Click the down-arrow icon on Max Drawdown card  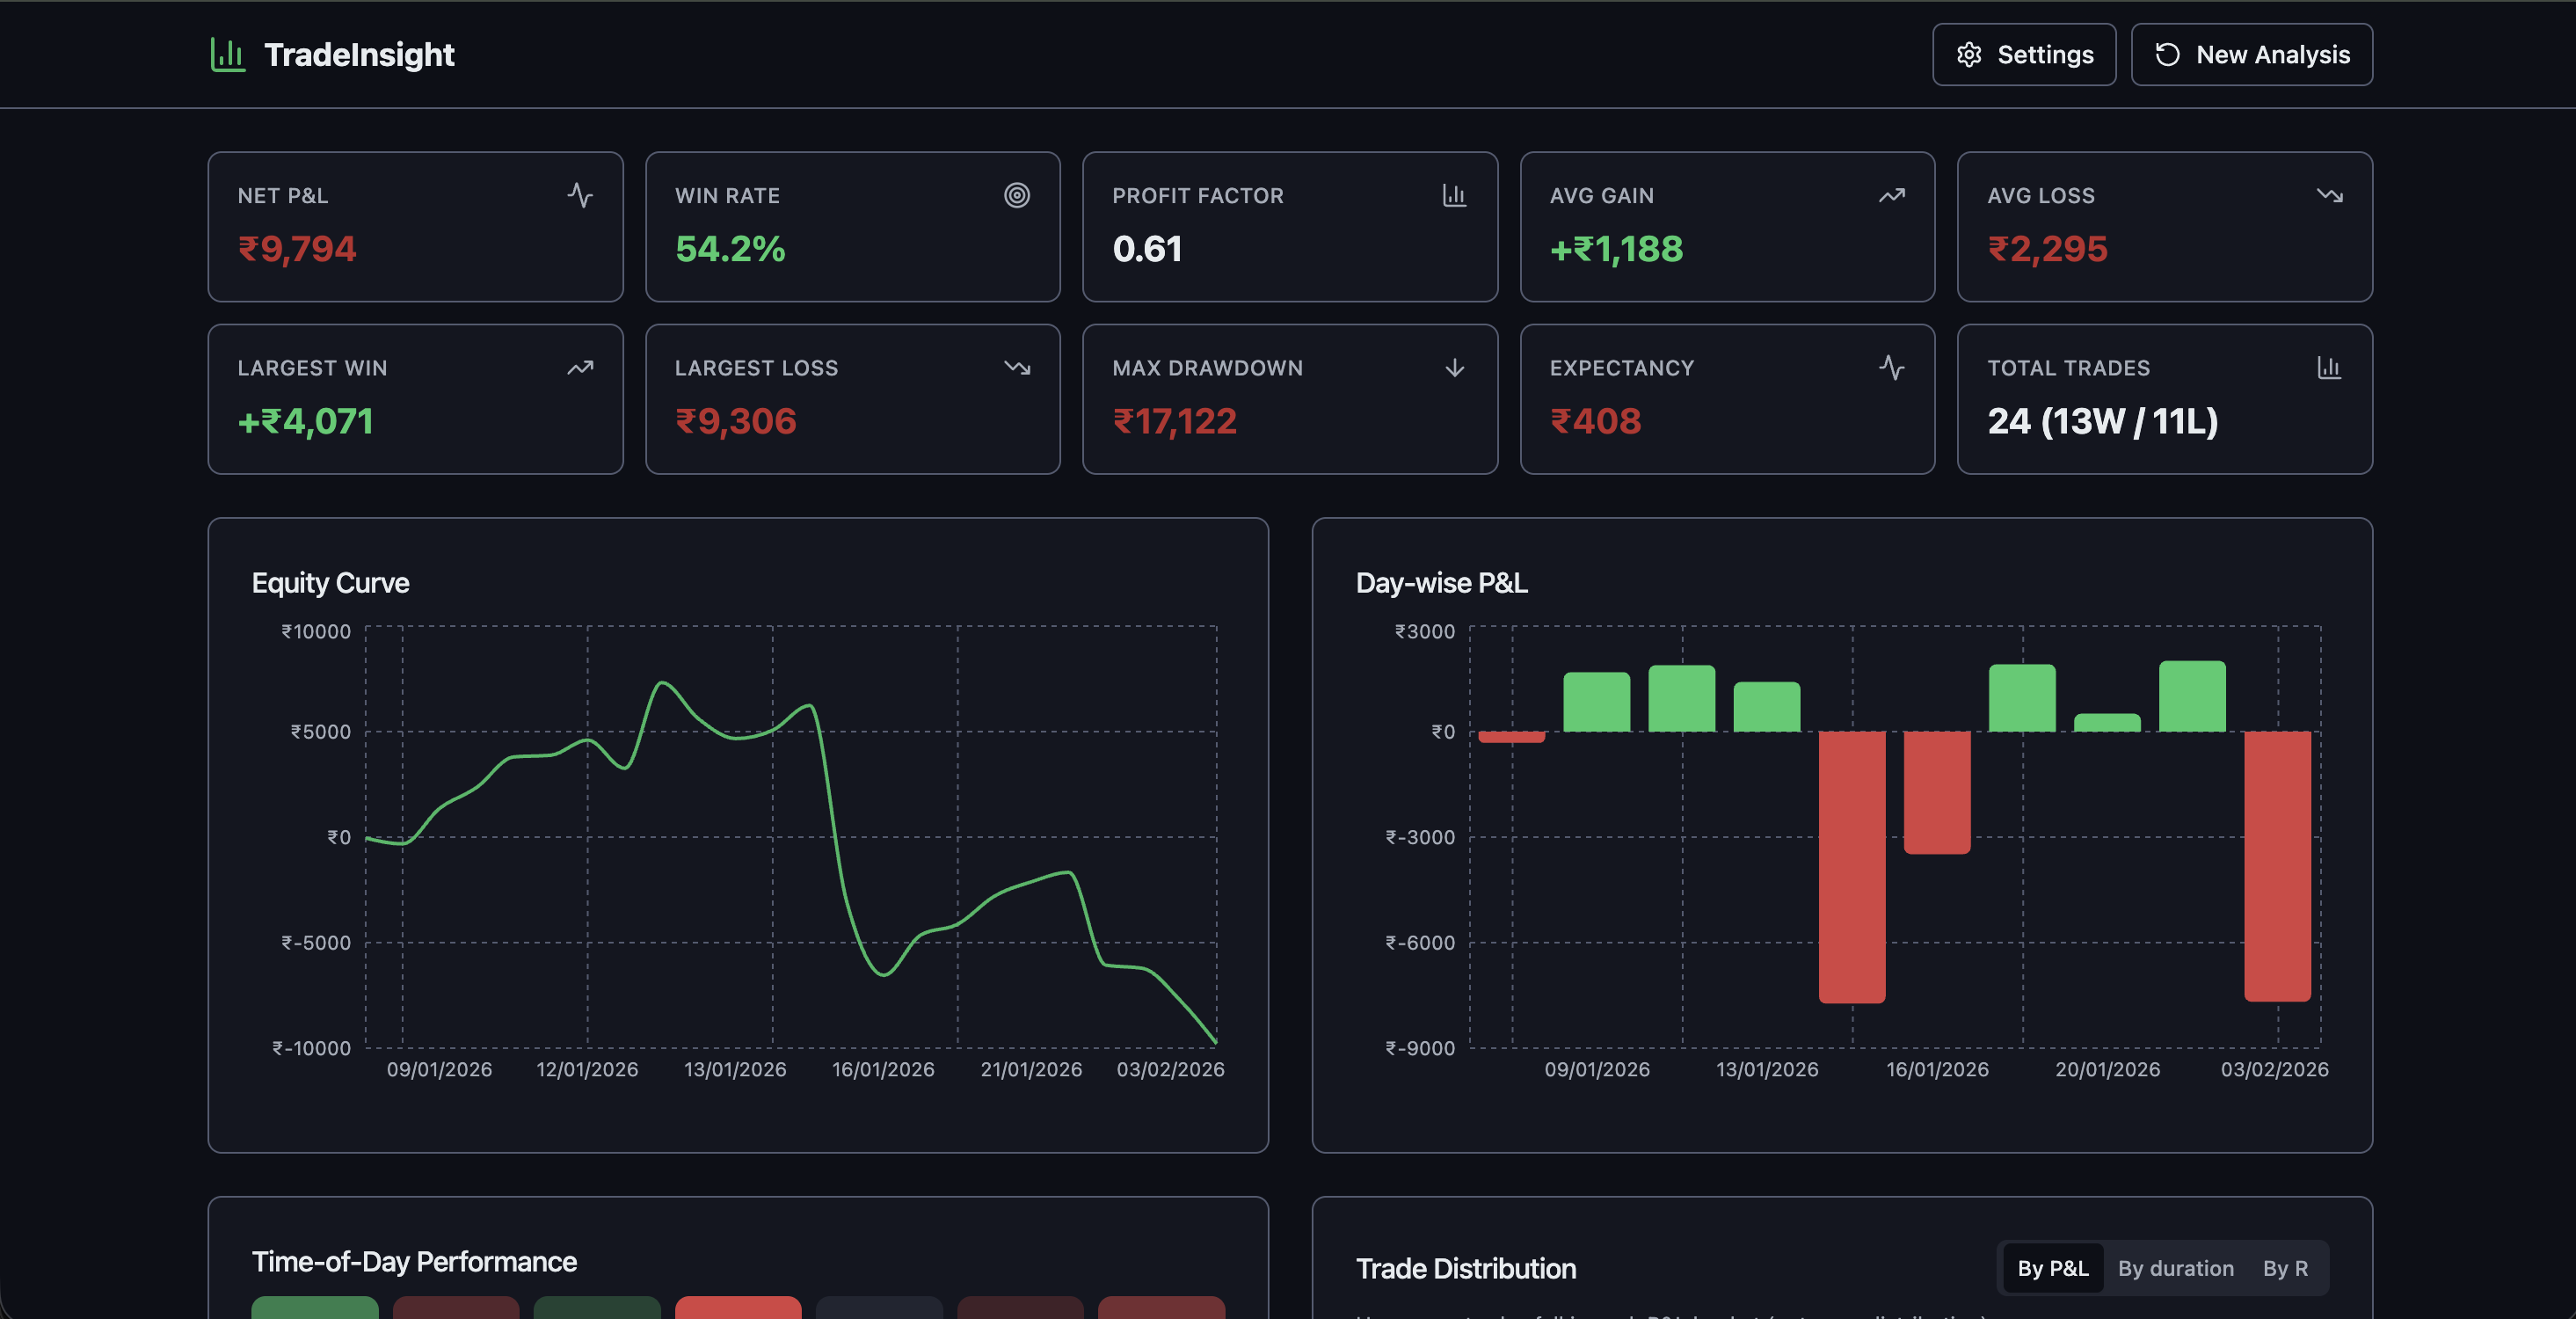click(x=1455, y=368)
